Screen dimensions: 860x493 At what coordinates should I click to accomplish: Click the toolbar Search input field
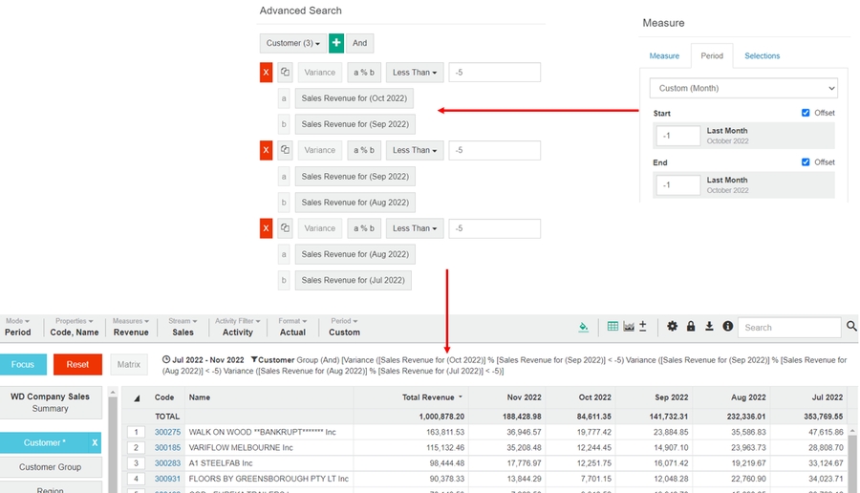(788, 327)
